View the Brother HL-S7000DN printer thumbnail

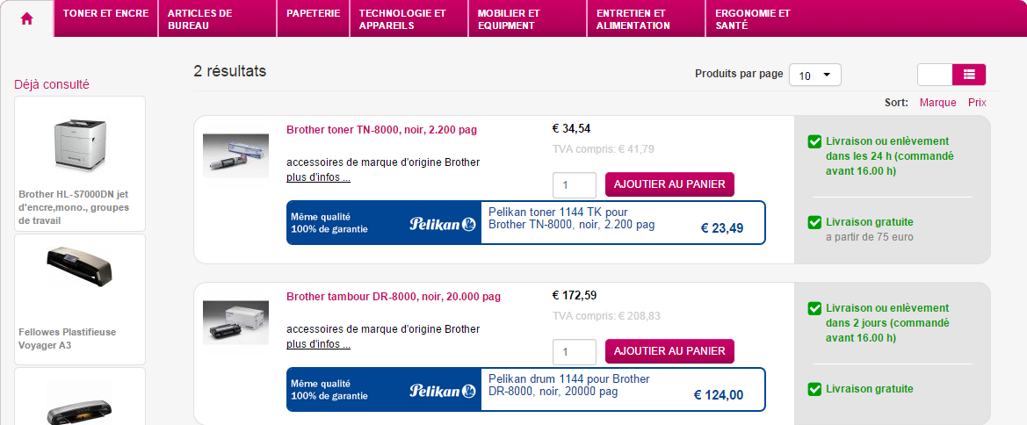point(80,144)
